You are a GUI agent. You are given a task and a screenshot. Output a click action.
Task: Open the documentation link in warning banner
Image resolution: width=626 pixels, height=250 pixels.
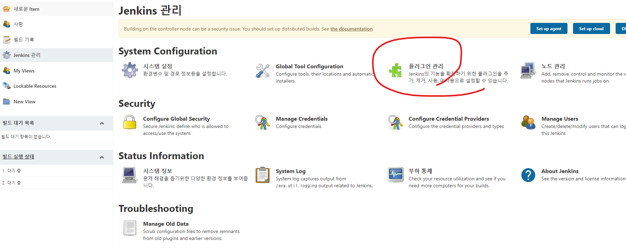(x=351, y=29)
